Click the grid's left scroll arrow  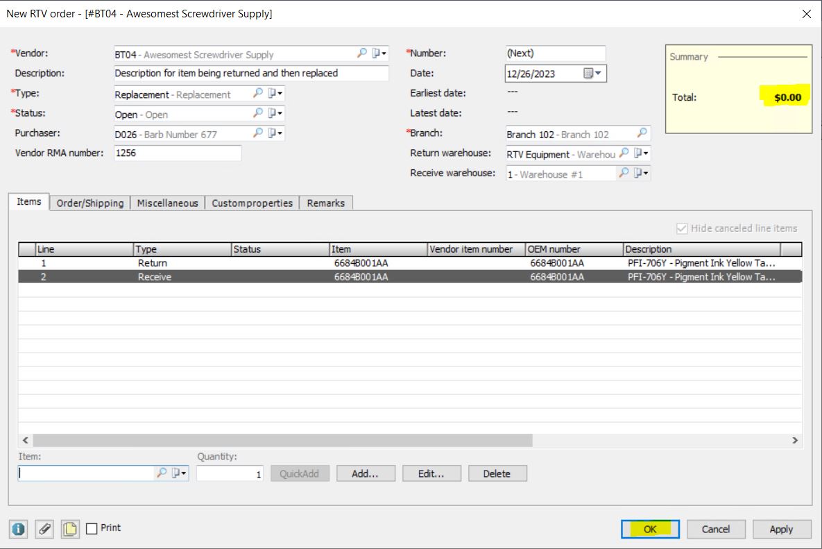25,440
